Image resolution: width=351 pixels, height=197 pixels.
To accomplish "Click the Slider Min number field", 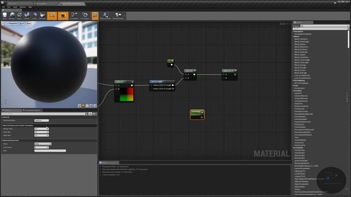I will tap(42, 132).
